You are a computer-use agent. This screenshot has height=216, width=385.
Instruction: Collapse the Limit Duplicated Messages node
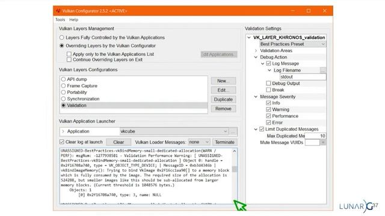pos(256,130)
